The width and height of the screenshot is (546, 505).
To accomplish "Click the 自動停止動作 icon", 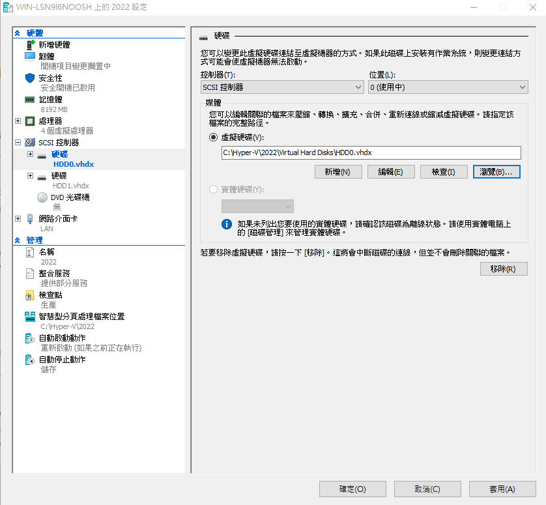I will [30, 360].
